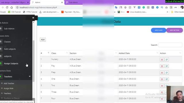Image resolution: width=184 pixels, height=103 pixels.
Task: Export table with the PDF button
Action: tap(43, 40)
